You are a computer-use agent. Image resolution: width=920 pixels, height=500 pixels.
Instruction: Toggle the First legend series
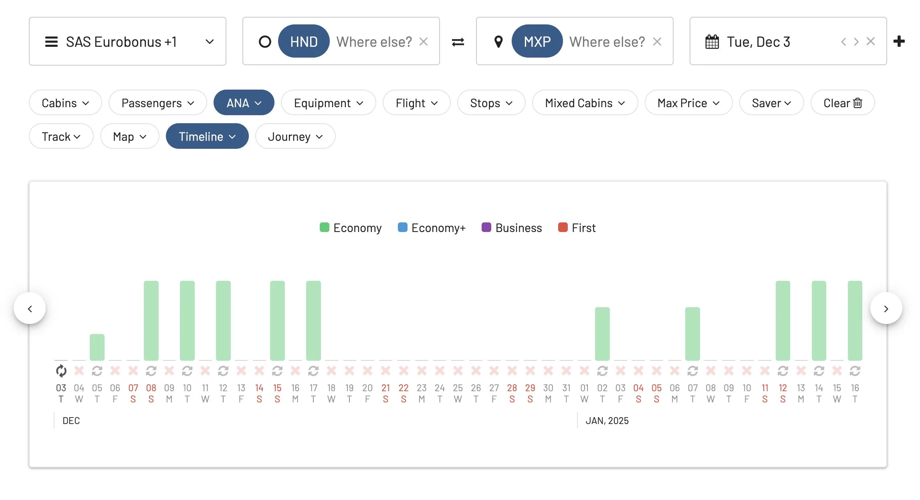(577, 228)
